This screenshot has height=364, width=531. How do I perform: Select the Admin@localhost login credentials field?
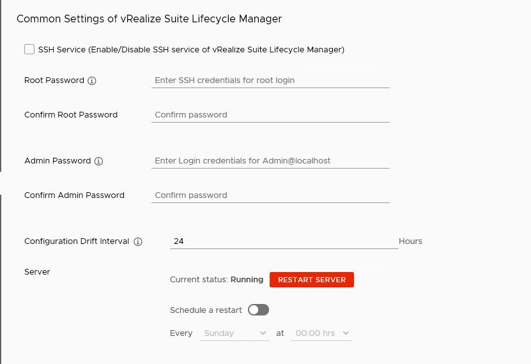(x=270, y=161)
